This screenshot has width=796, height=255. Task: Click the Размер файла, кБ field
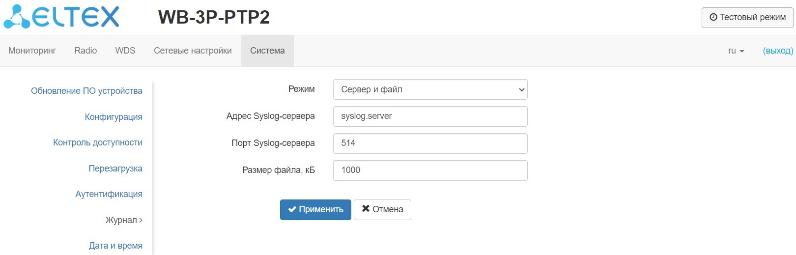click(x=430, y=170)
